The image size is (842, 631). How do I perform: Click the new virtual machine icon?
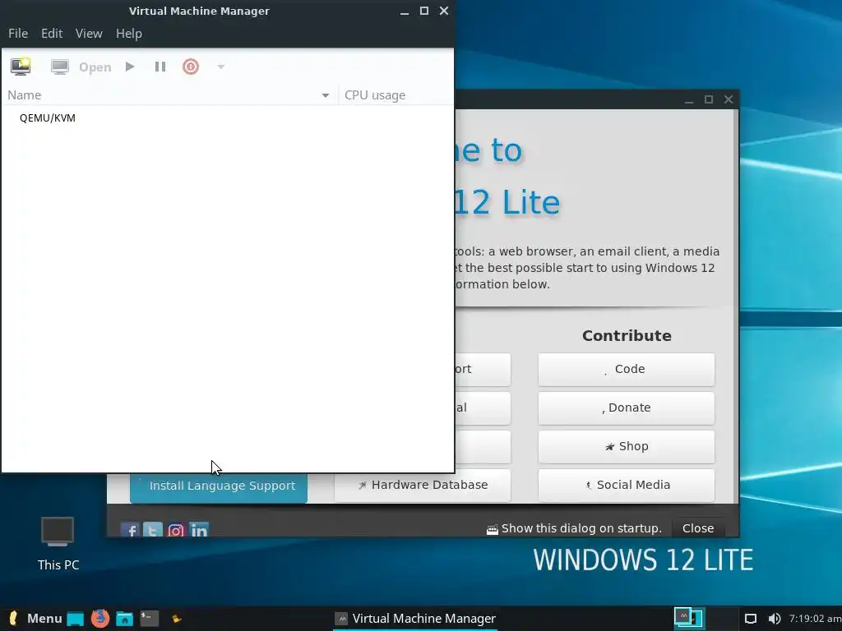point(21,67)
